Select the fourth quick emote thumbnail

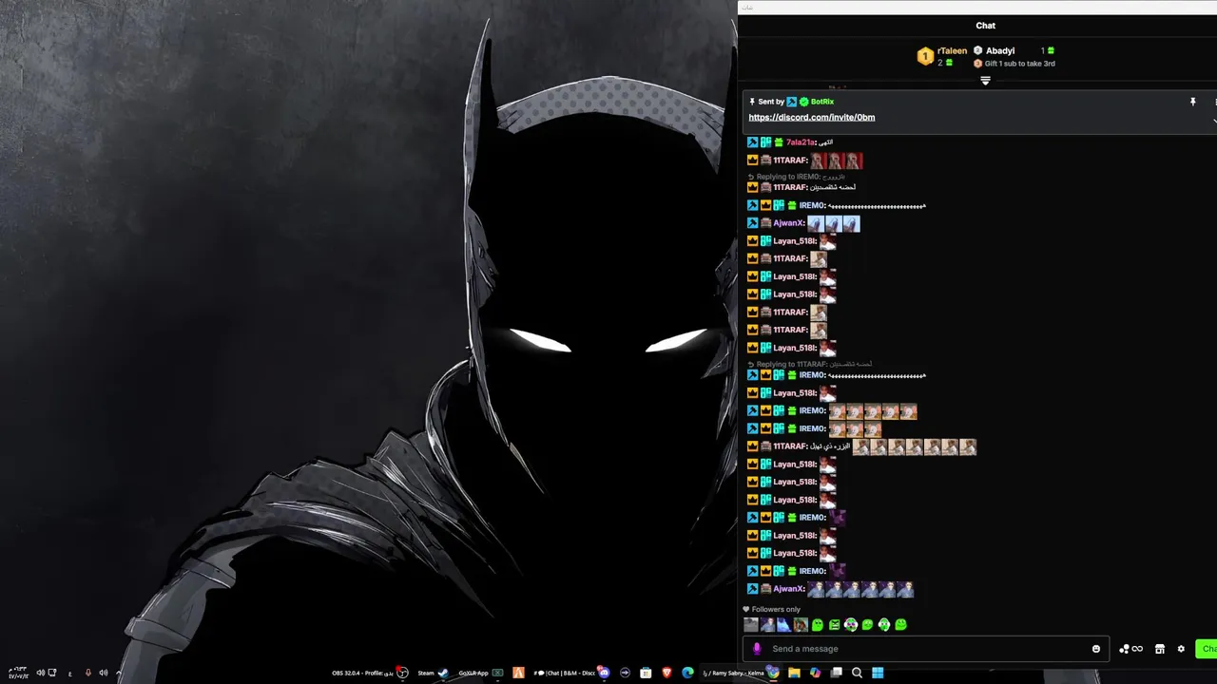(801, 625)
